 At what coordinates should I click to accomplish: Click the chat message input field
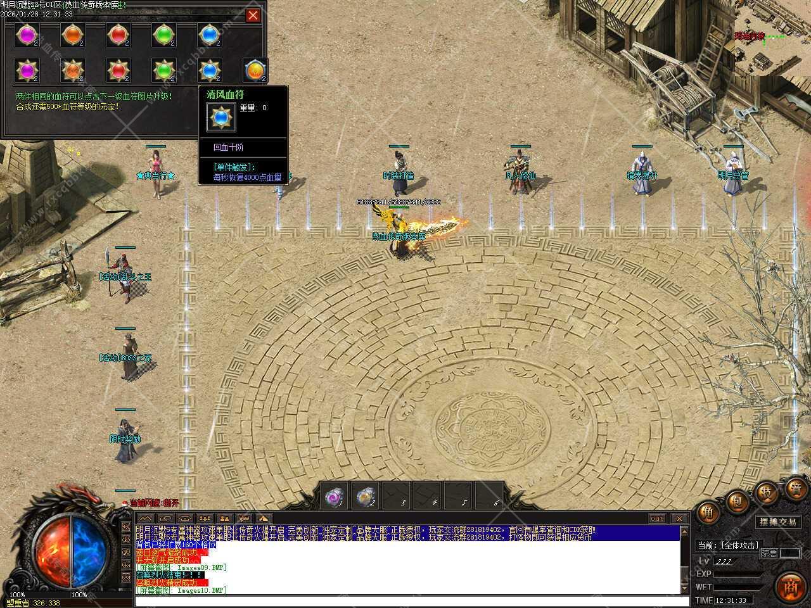(405, 600)
